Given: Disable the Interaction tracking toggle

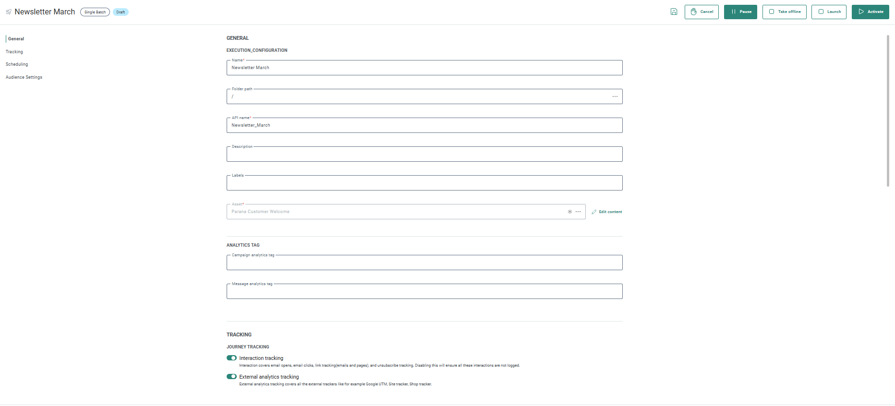Looking at the screenshot, I should pos(231,358).
